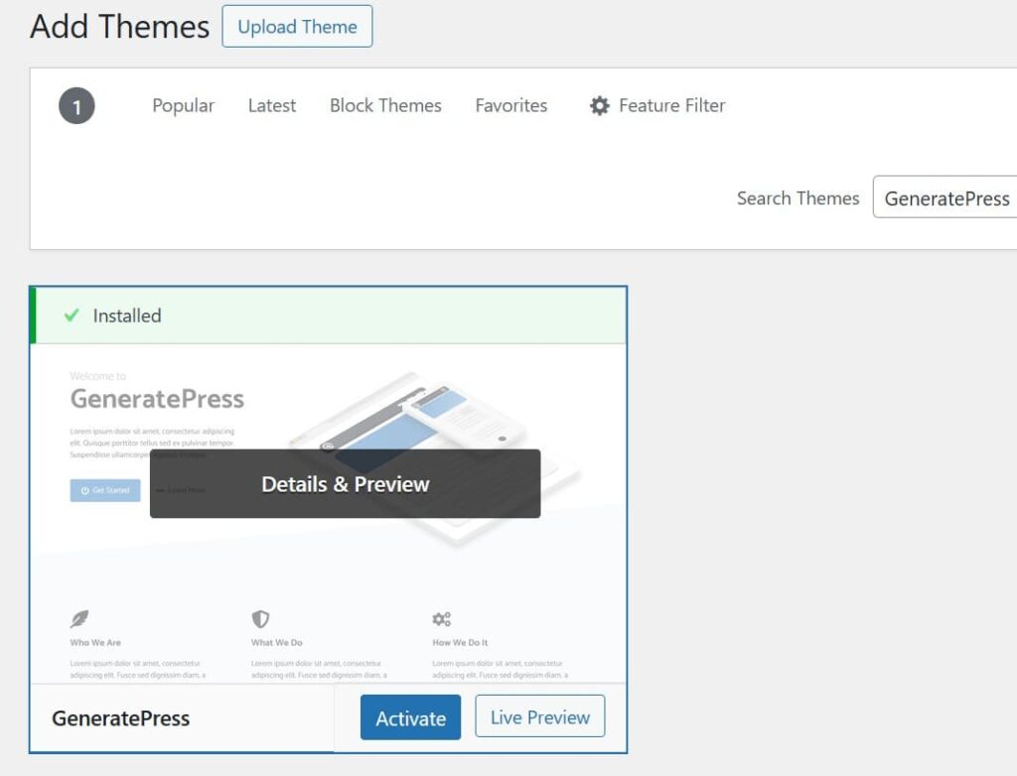Image resolution: width=1017 pixels, height=776 pixels.
Task: Show the Block Themes tab
Action: tap(385, 105)
